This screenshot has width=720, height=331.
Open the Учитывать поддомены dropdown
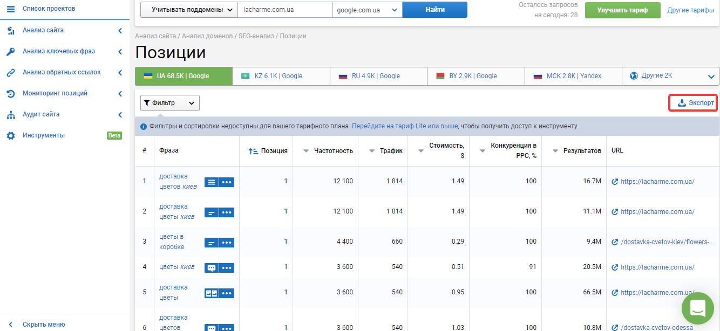pyautogui.click(x=189, y=10)
